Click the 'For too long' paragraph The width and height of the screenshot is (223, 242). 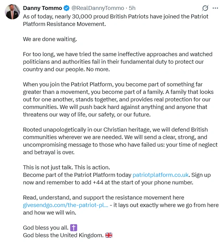(118, 62)
